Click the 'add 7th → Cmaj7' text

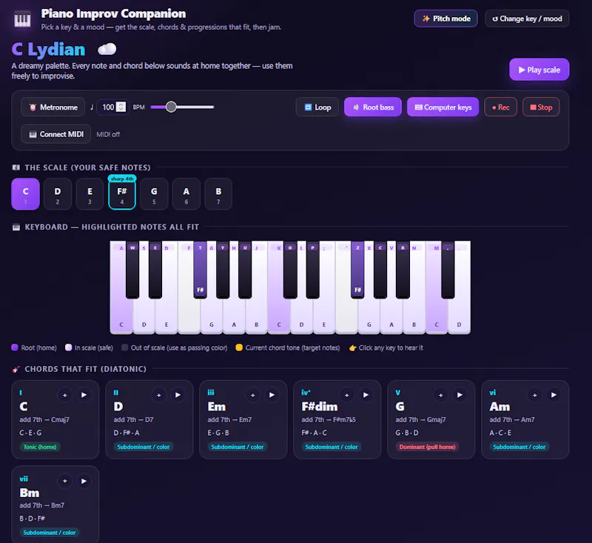(x=44, y=419)
